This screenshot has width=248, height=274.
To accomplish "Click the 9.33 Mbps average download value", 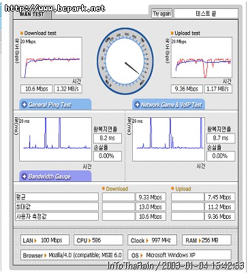I will [151, 197].
